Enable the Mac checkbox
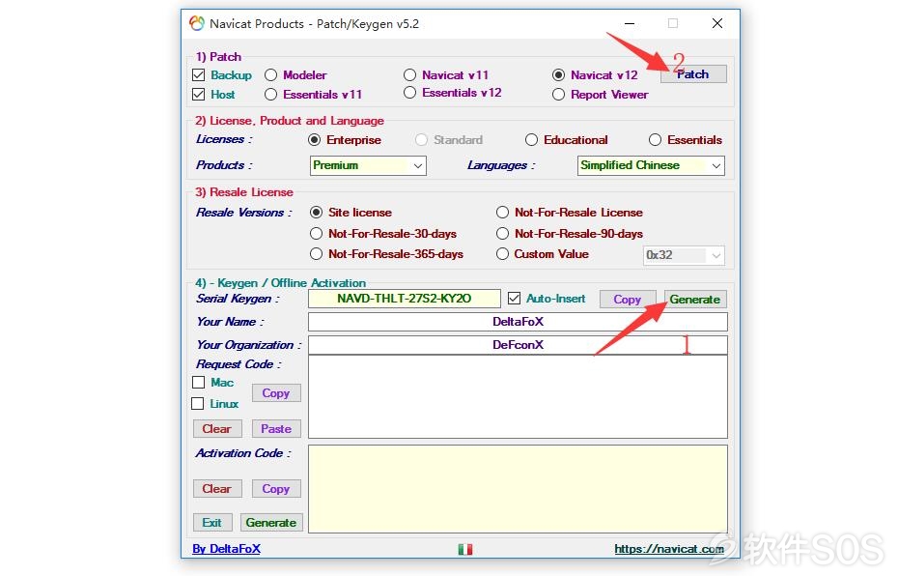 (199, 383)
